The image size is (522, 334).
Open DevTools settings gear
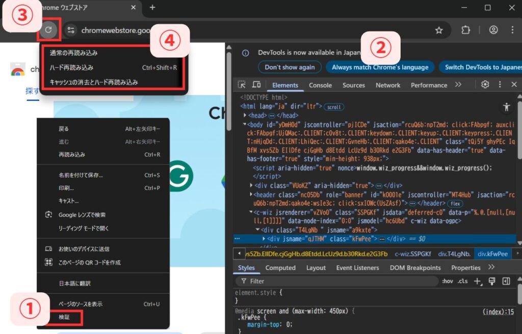coord(485,85)
